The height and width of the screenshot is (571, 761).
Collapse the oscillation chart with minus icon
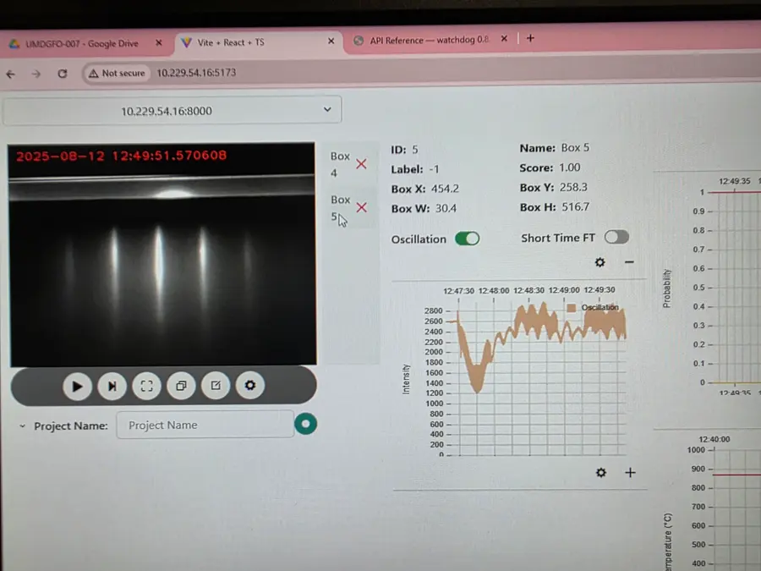click(629, 262)
